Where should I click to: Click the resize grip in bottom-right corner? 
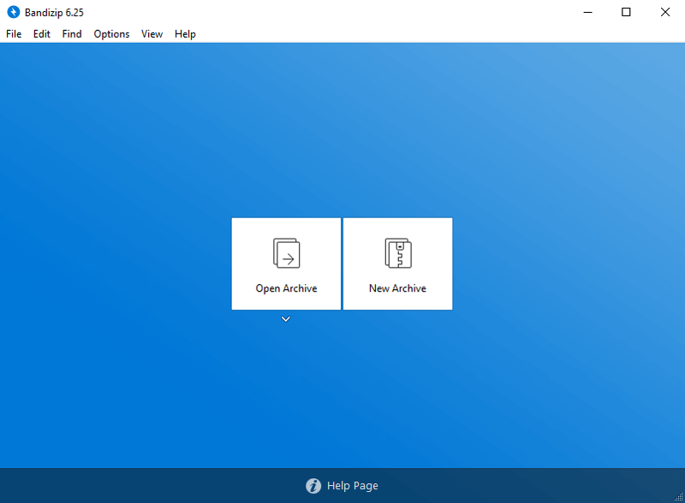(679, 497)
